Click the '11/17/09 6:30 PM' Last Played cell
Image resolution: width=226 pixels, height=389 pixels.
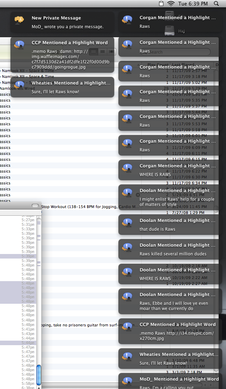click(189, 177)
